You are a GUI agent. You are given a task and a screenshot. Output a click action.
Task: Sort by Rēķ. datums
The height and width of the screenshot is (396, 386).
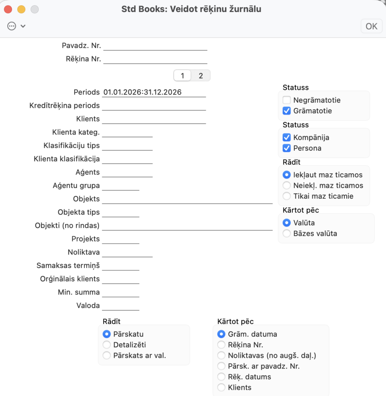221,377
